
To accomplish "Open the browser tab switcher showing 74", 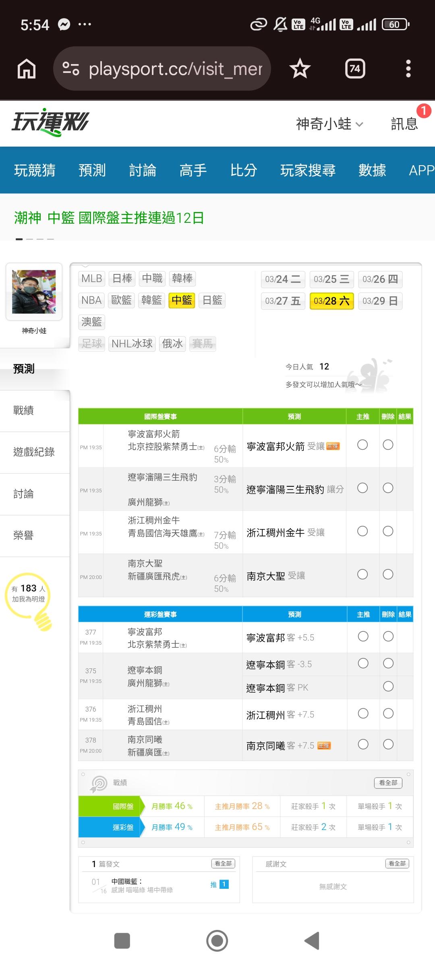I will coord(355,69).
